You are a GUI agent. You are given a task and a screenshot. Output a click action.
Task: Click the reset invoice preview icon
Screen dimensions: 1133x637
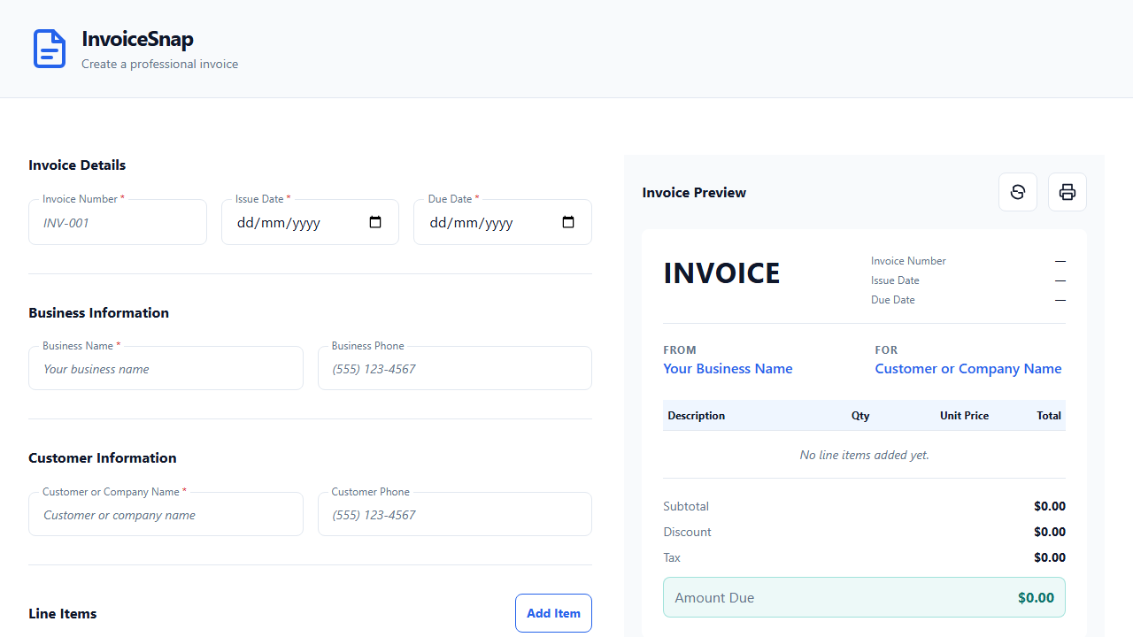pos(1018,192)
